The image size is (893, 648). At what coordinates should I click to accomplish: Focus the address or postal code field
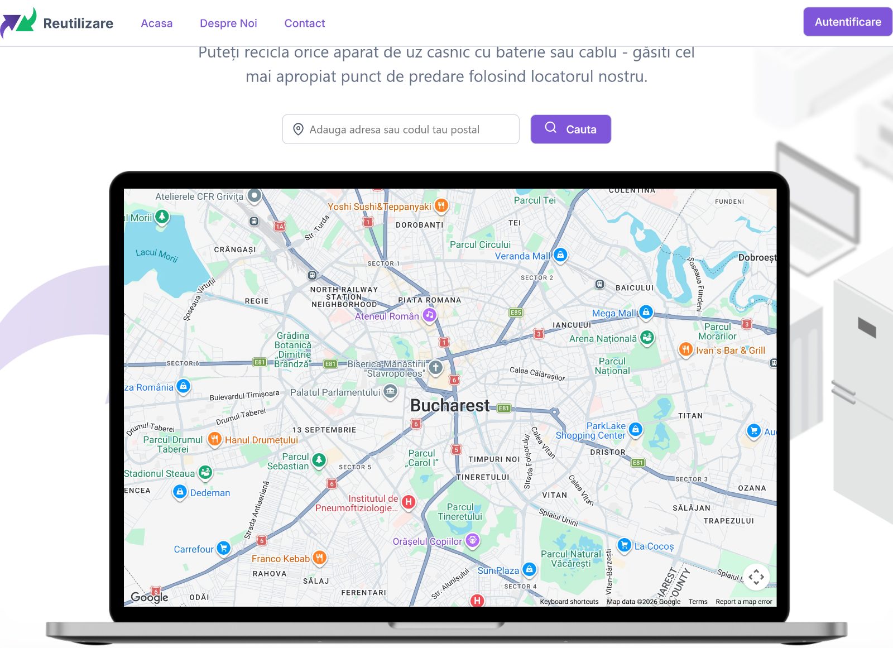401,129
